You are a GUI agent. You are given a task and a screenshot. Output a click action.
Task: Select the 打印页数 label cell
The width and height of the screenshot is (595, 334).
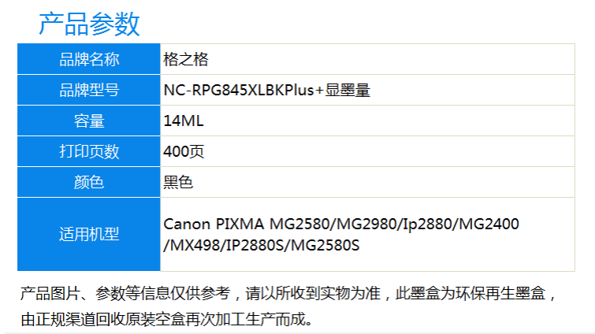tap(89, 151)
